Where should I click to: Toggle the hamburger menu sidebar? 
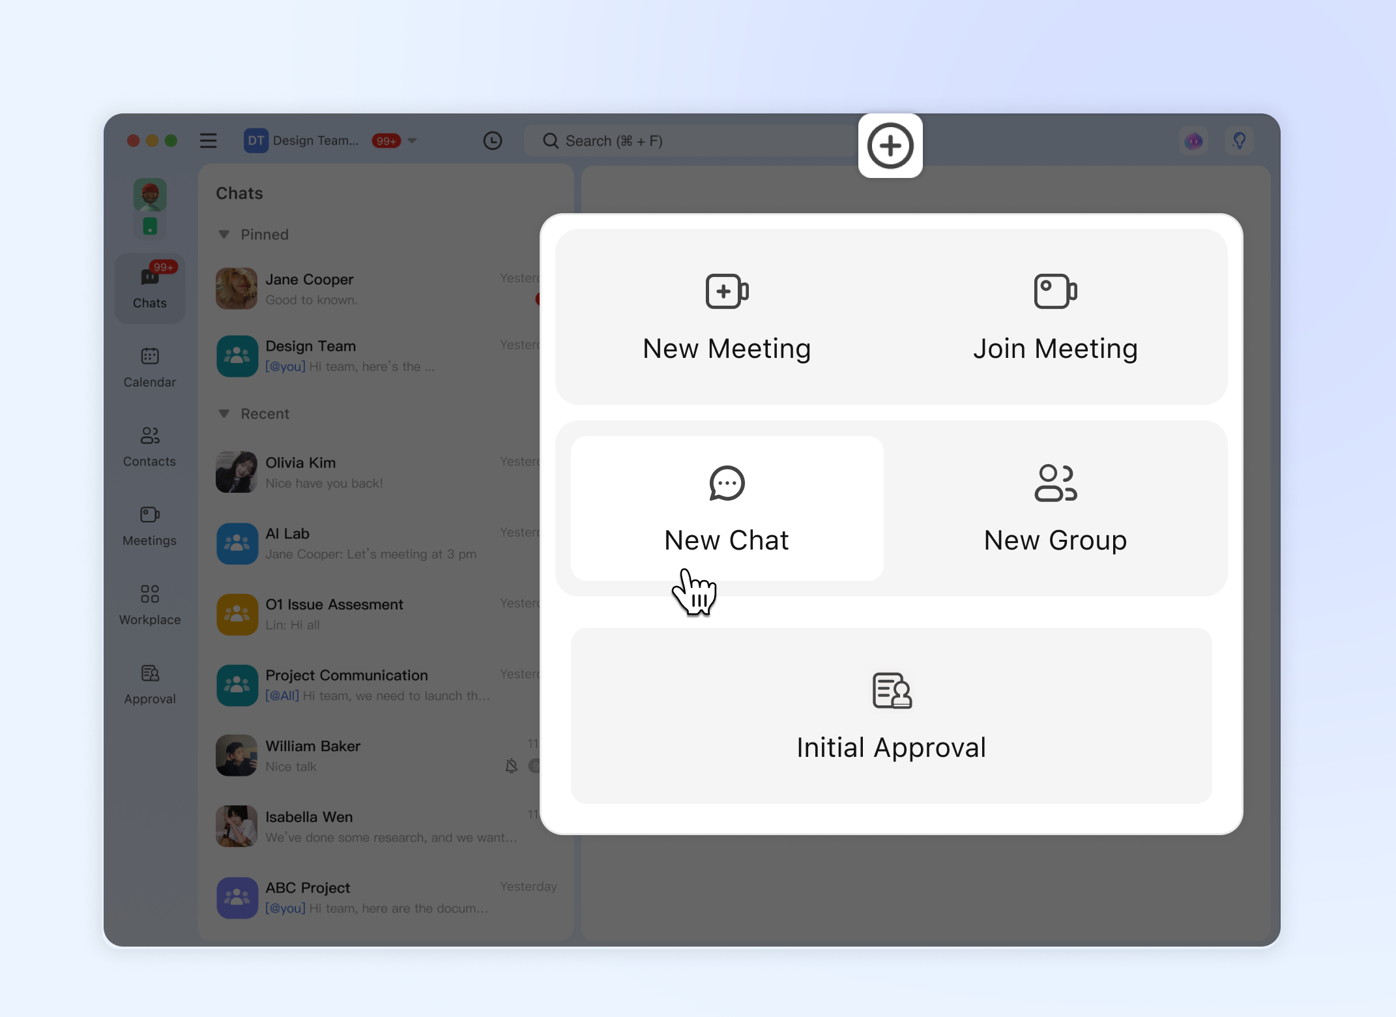208,141
